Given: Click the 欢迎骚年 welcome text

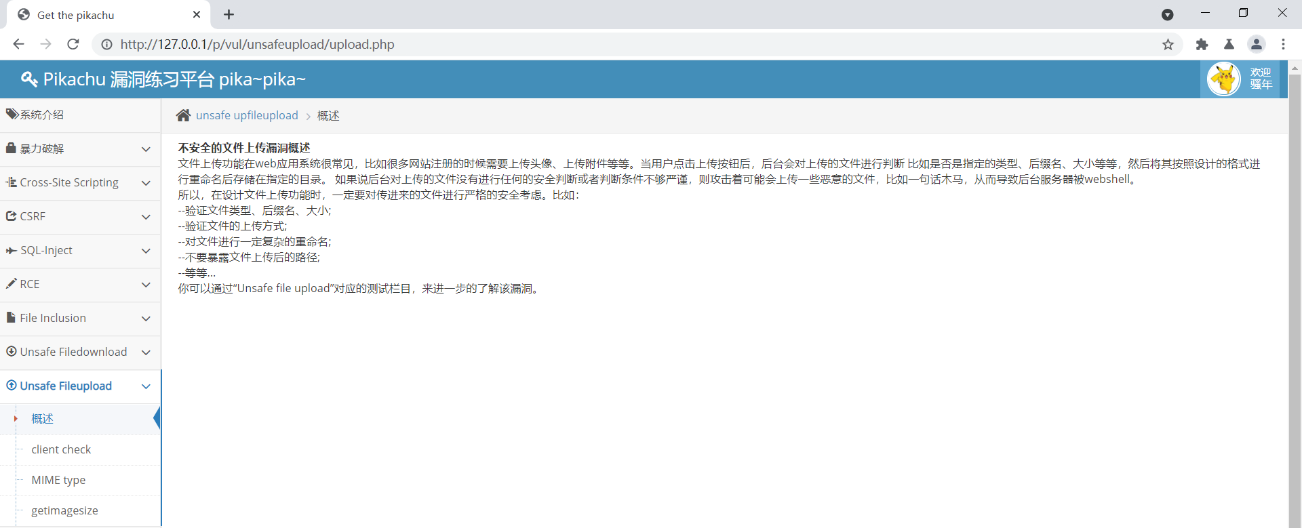Looking at the screenshot, I should pyautogui.click(x=1261, y=79).
